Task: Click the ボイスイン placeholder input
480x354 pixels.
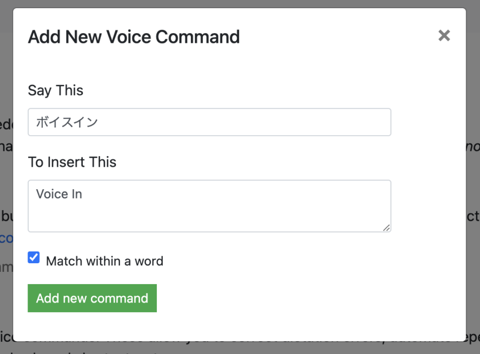Action: 209,122
